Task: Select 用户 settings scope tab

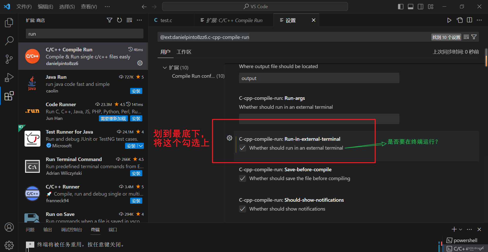Action: (x=165, y=52)
